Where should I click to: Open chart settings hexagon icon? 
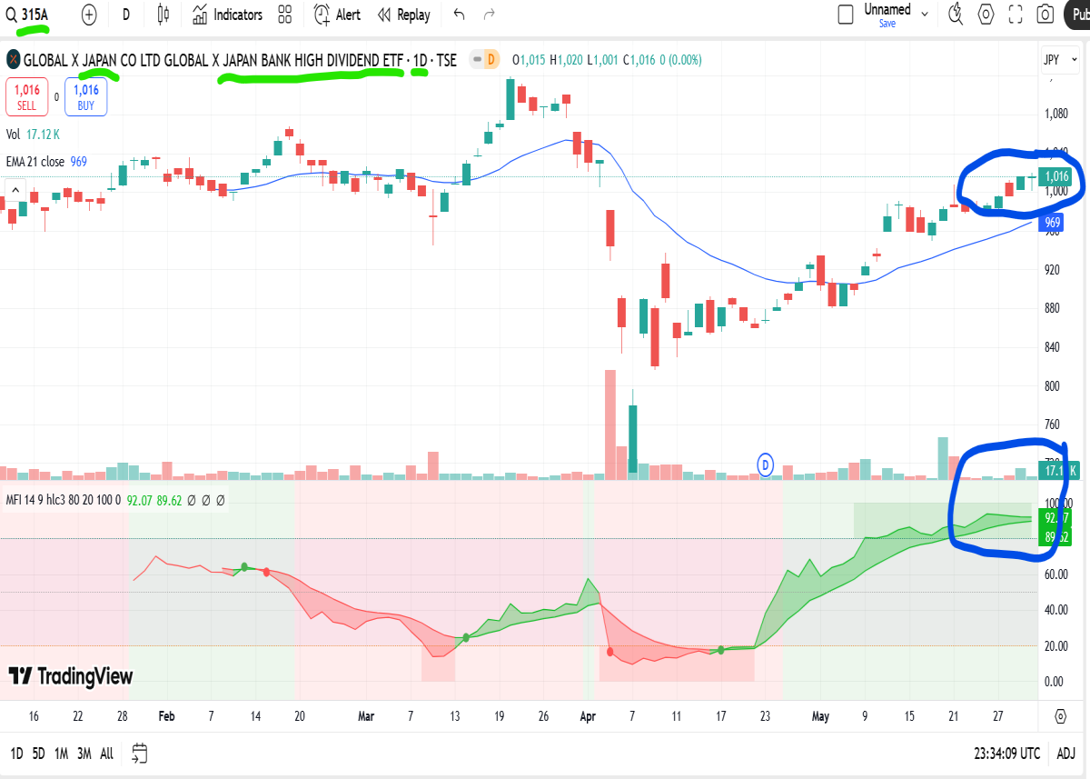986,14
